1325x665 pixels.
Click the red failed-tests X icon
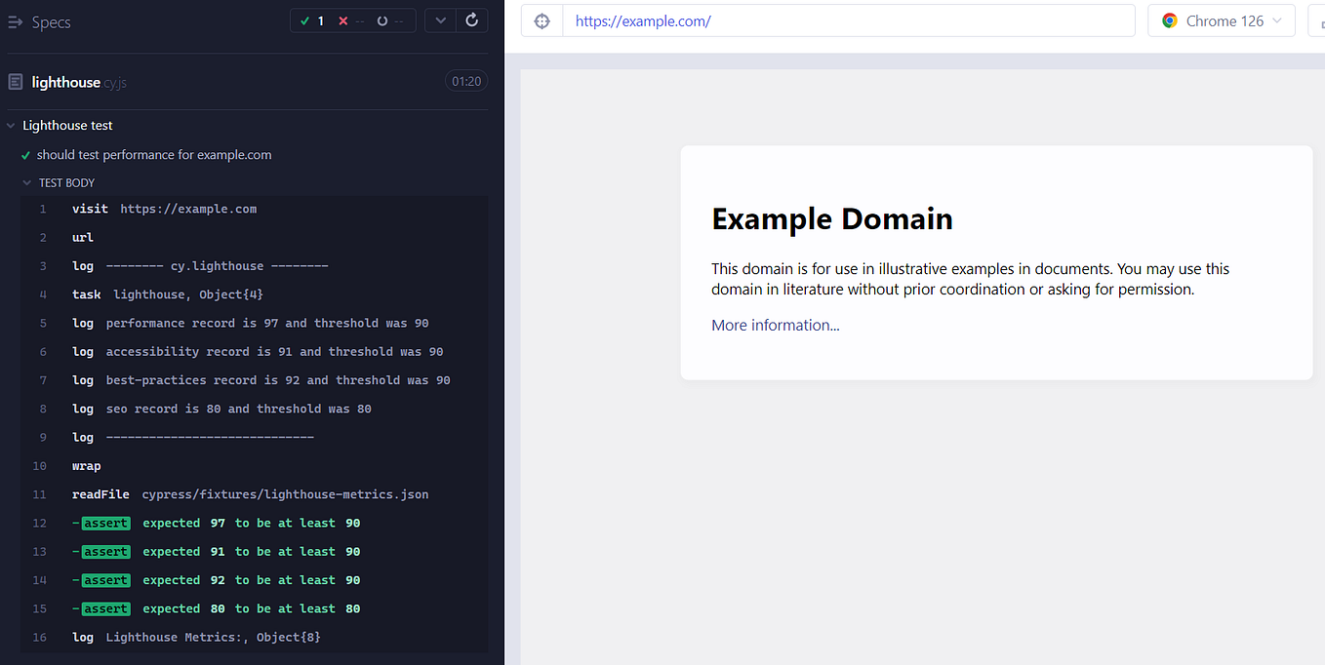[341, 19]
